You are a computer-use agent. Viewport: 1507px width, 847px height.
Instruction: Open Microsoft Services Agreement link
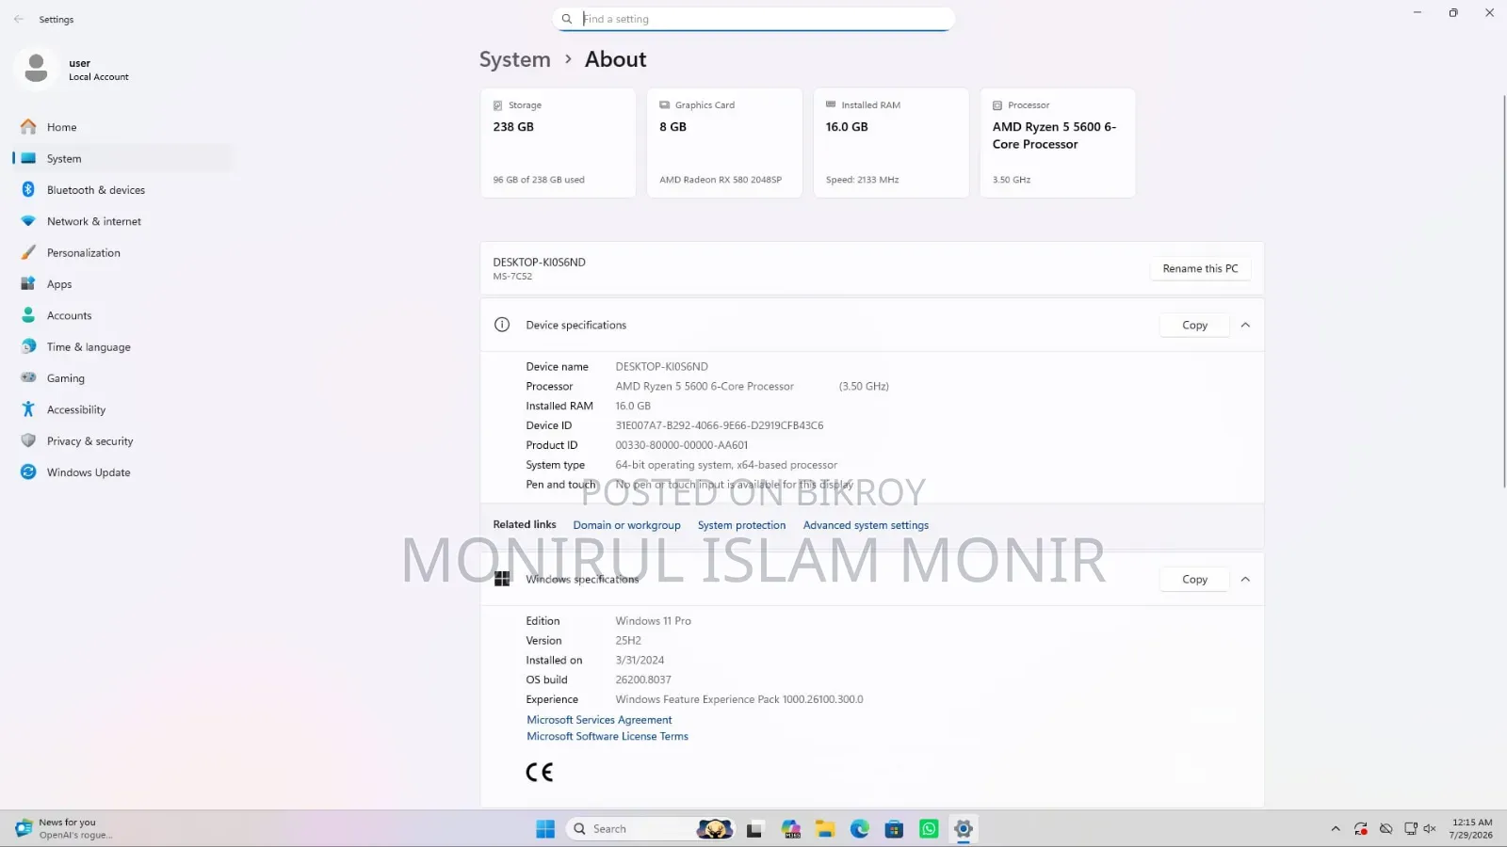coord(599,720)
